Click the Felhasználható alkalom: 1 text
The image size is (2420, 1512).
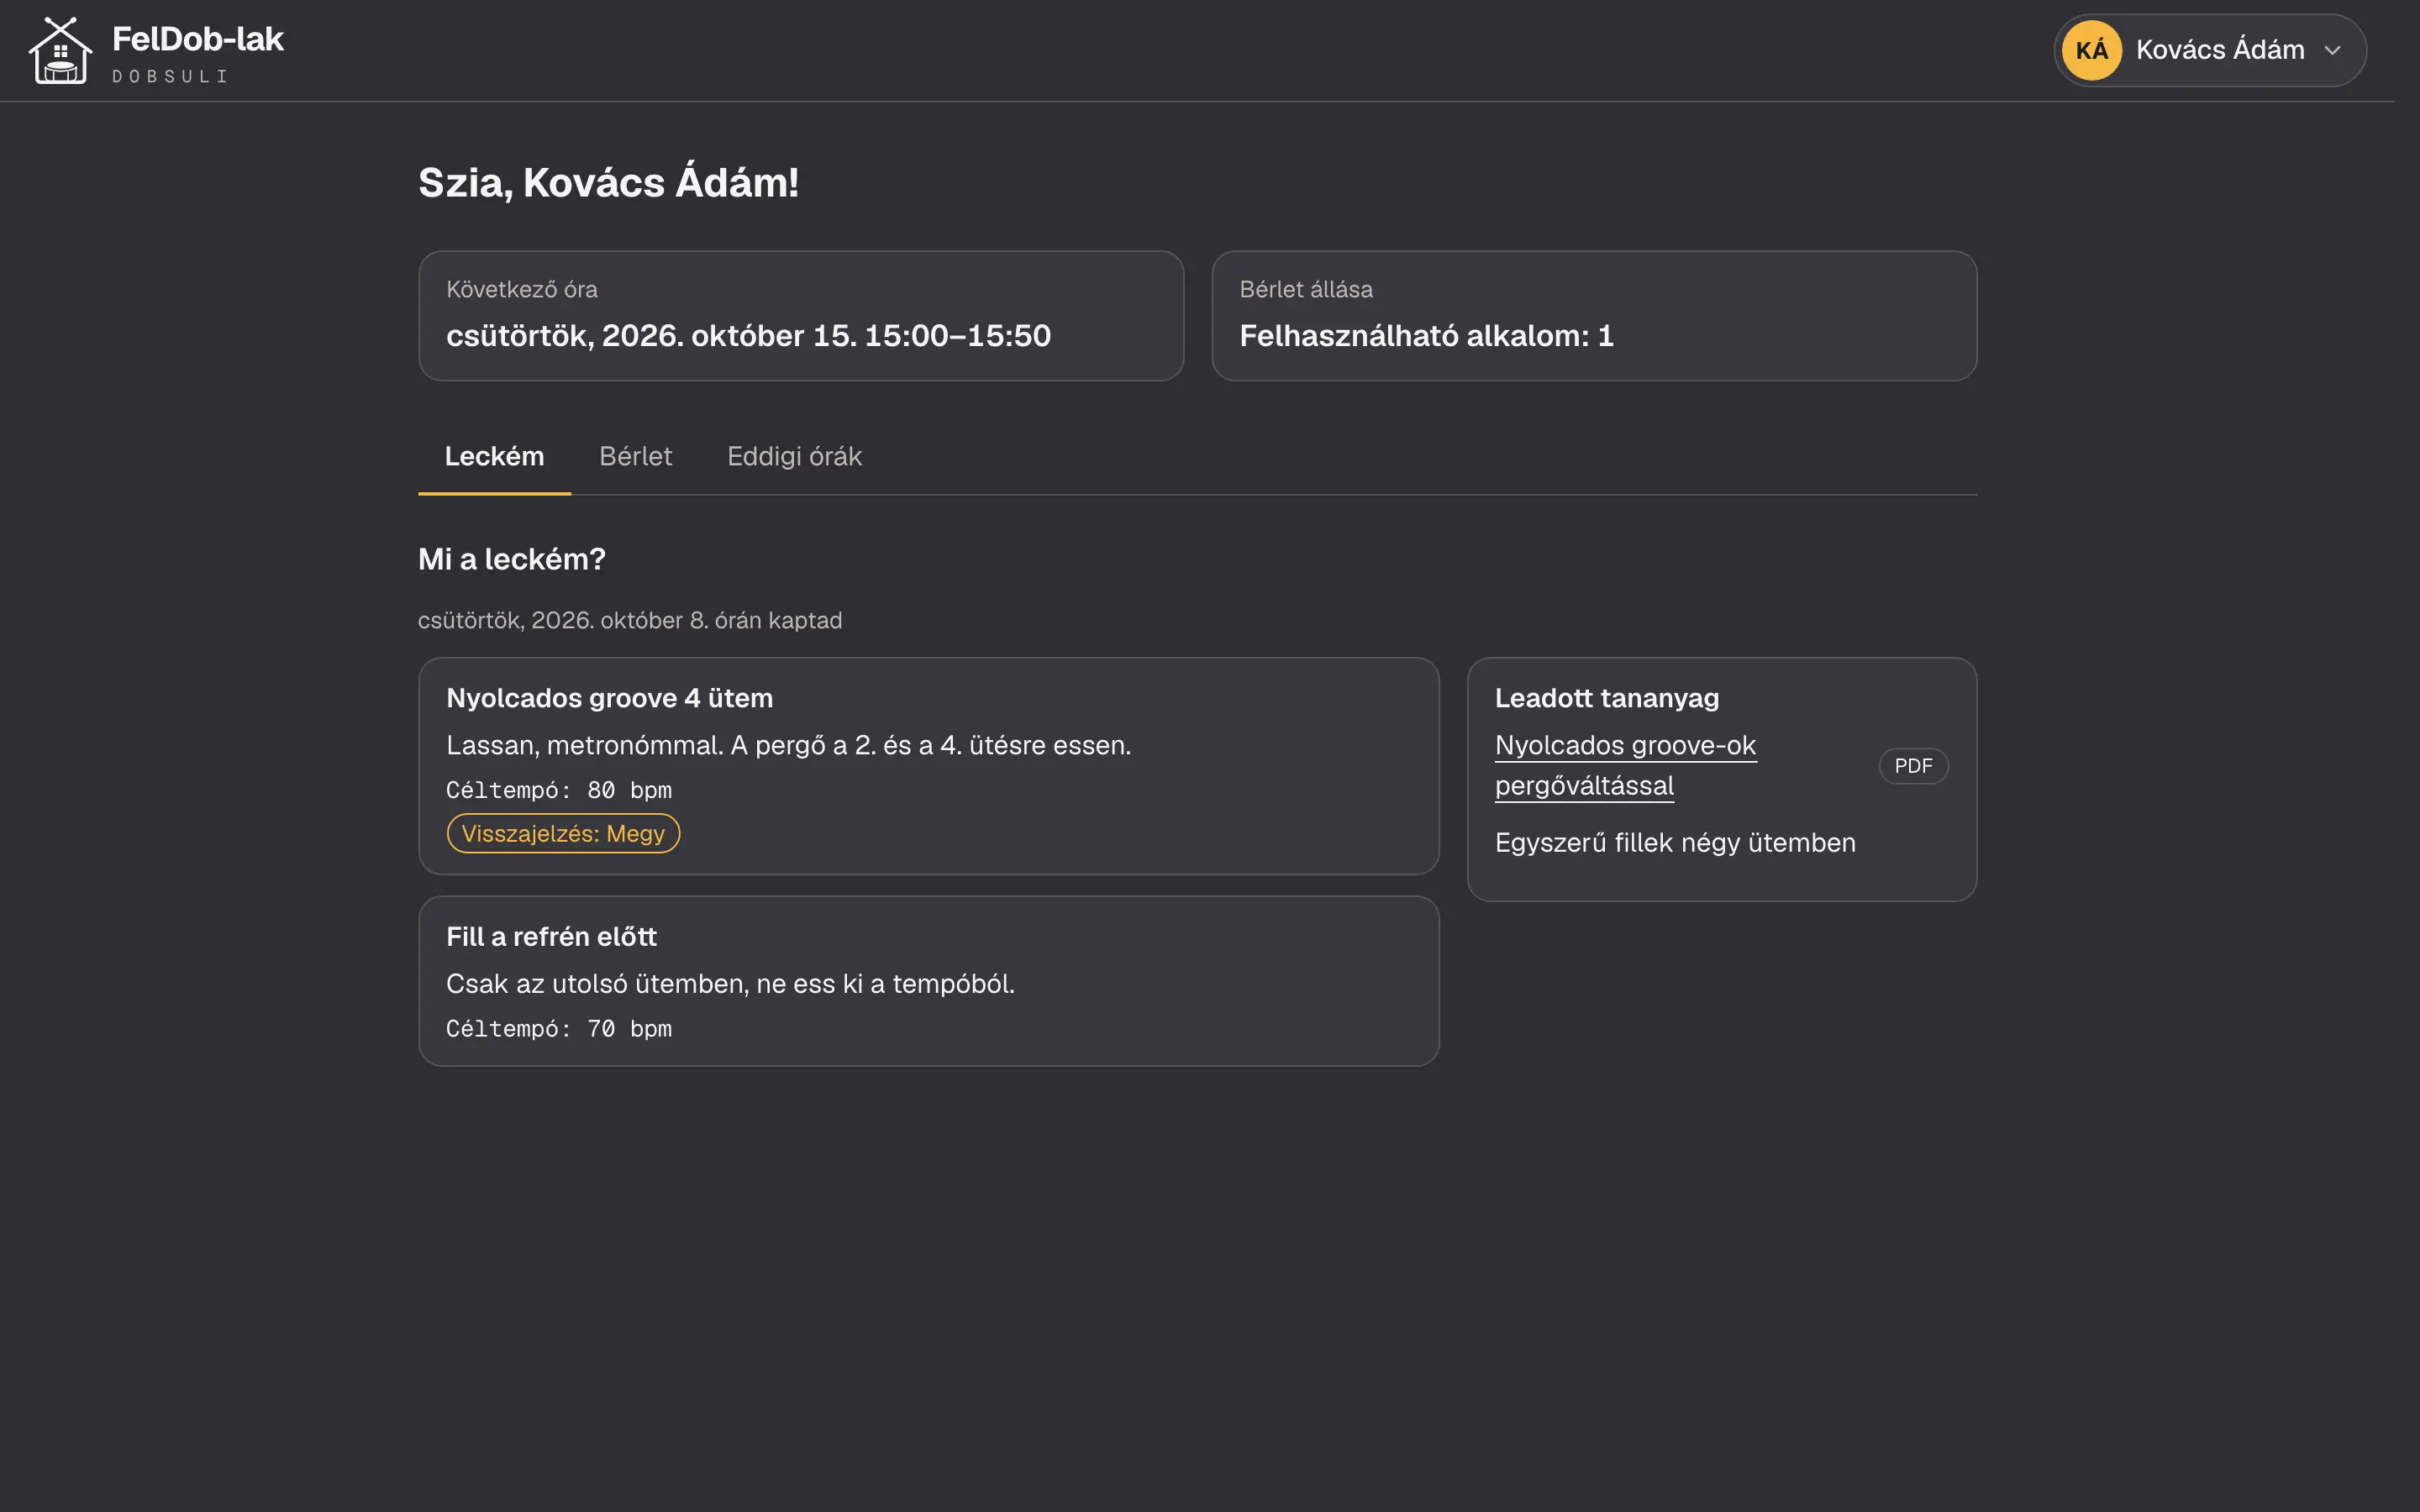pos(1426,336)
